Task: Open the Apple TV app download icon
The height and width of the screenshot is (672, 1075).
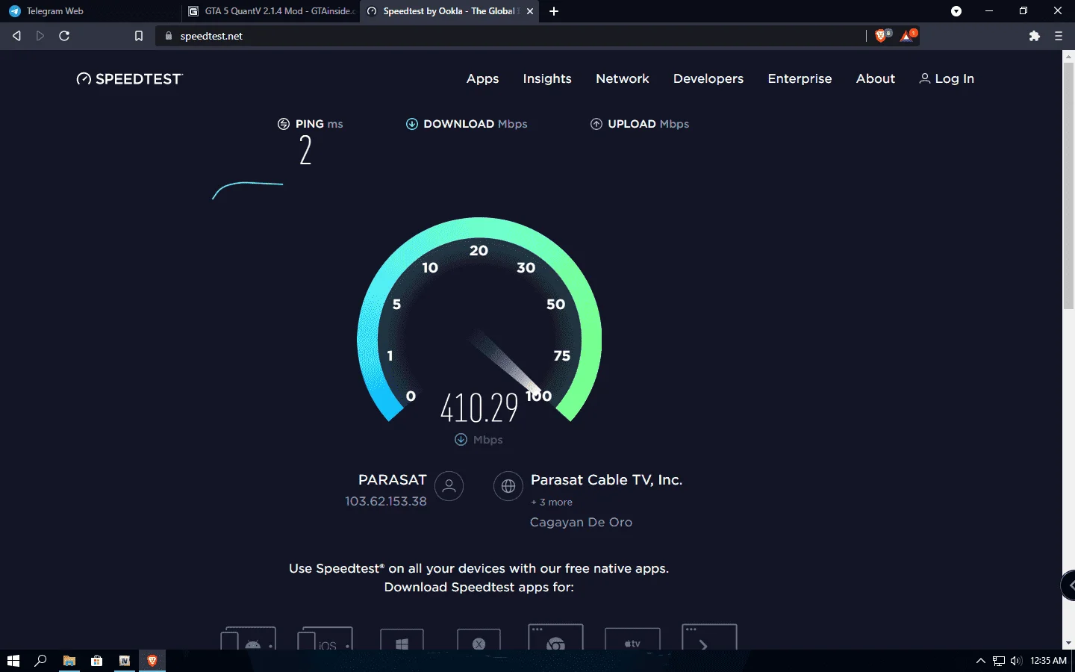Action: (632, 639)
